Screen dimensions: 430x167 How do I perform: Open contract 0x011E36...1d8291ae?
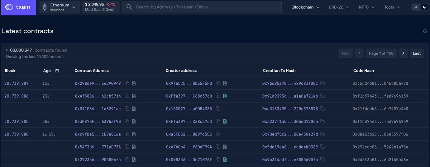click(x=98, y=109)
